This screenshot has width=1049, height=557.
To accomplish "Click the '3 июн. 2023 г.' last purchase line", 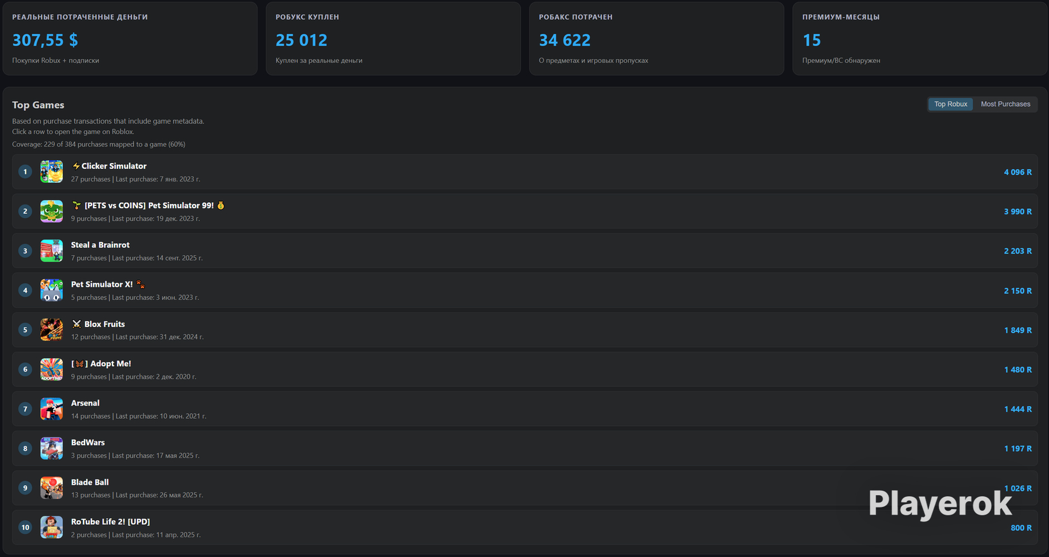I will (135, 298).
